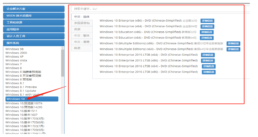This screenshot has height=137, width=258.
Task: Click Windows 10 Education (x64) DVD title
Action: click(140, 38)
